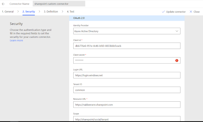Click the red error icon in Client secret
203x122 pixels.
click(177, 60)
